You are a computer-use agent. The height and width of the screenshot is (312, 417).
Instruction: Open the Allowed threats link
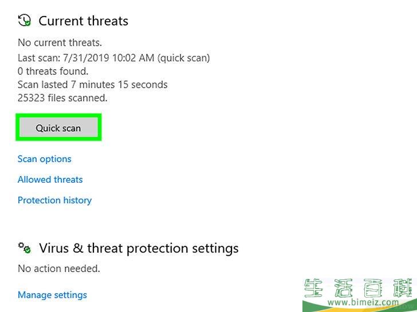(x=50, y=179)
